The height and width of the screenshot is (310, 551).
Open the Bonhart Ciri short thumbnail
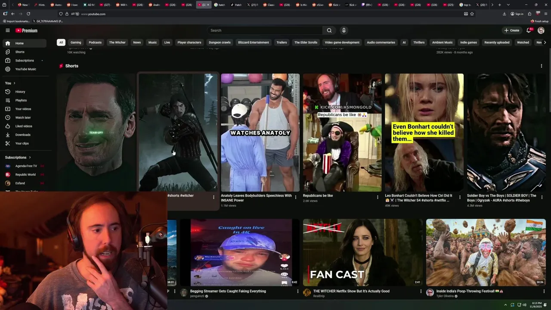[x=424, y=133]
